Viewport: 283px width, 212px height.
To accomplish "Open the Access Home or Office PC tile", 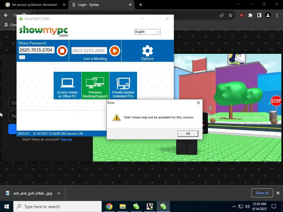I will [67, 86].
